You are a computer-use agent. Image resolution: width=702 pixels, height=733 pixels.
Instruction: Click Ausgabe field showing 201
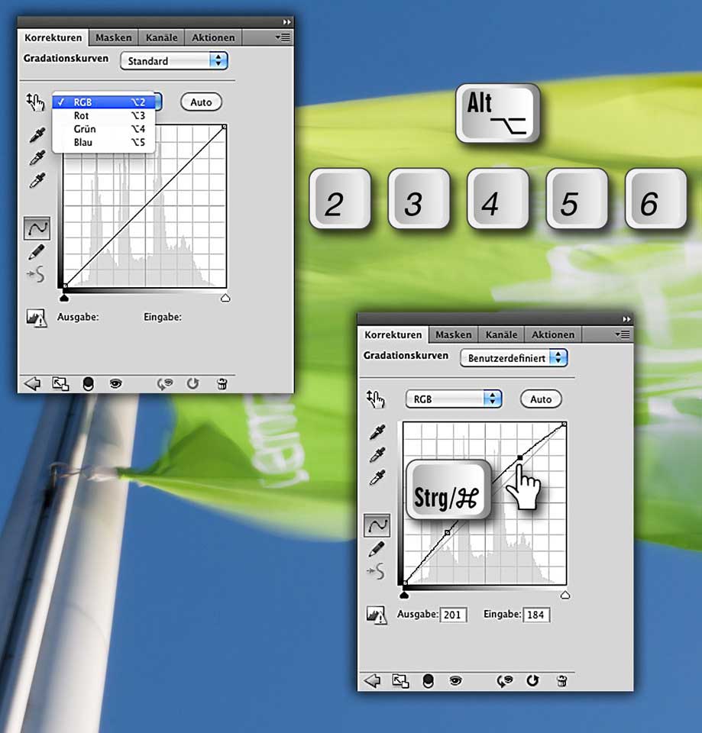pyautogui.click(x=453, y=615)
